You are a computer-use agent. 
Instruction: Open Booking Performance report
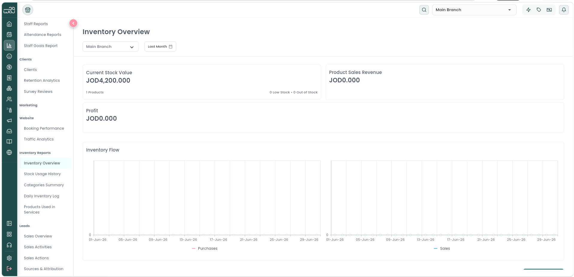tap(44, 128)
